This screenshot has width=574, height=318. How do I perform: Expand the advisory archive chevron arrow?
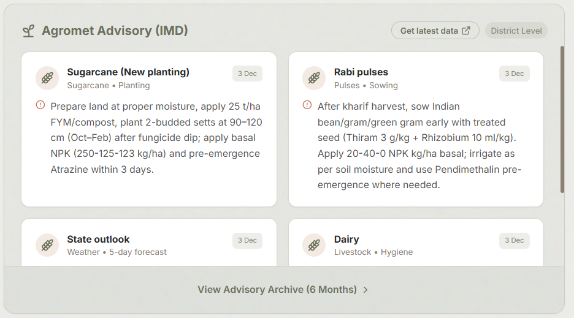click(x=365, y=290)
